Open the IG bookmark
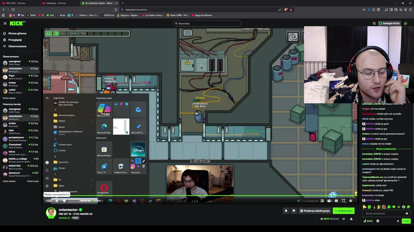The width and height of the screenshot is (414, 232). 12,15
